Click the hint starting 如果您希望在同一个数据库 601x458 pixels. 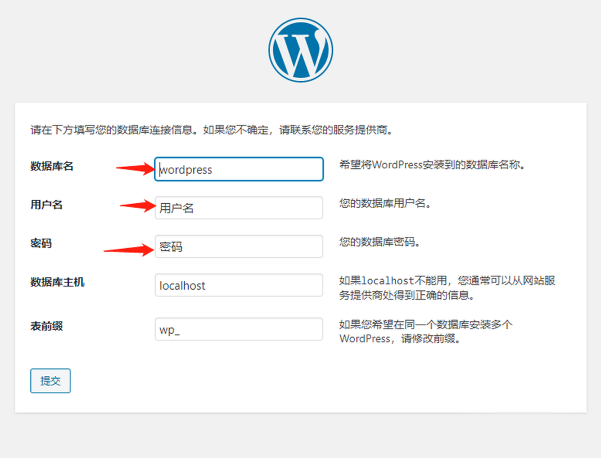point(426,332)
